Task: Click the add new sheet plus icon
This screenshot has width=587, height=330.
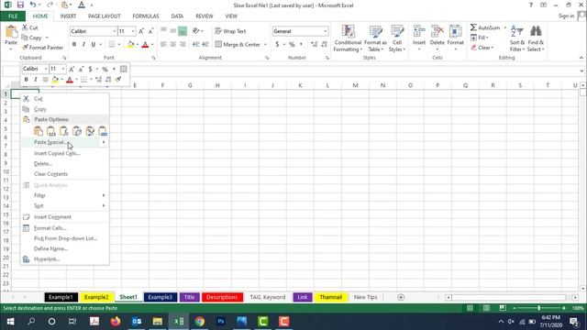Action: click(x=401, y=297)
